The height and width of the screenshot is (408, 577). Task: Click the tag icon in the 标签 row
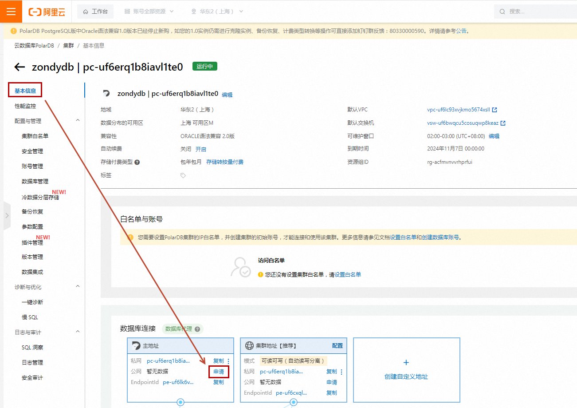[183, 176]
